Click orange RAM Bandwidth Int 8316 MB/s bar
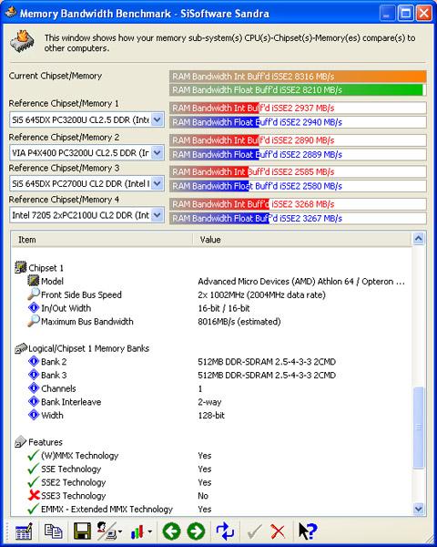The width and height of the screenshot is (437, 547). 298,77
